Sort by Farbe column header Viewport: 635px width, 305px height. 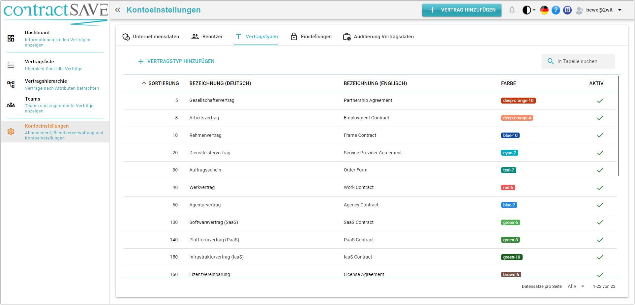coord(508,83)
